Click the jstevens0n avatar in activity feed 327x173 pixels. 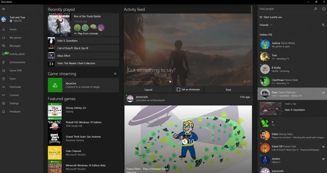pos(130,99)
